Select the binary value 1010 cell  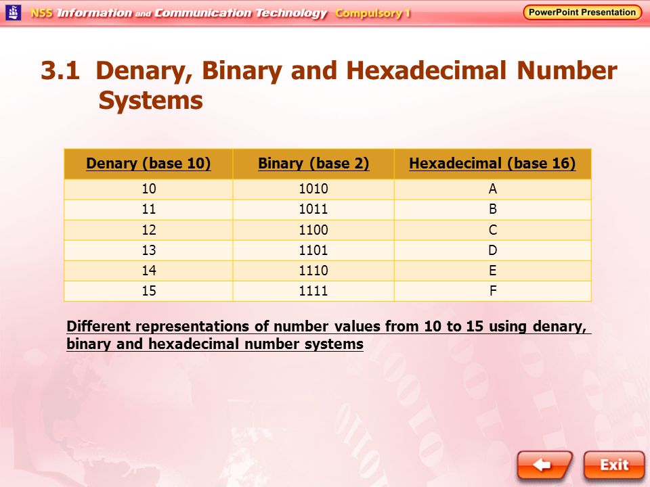click(313, 189)
